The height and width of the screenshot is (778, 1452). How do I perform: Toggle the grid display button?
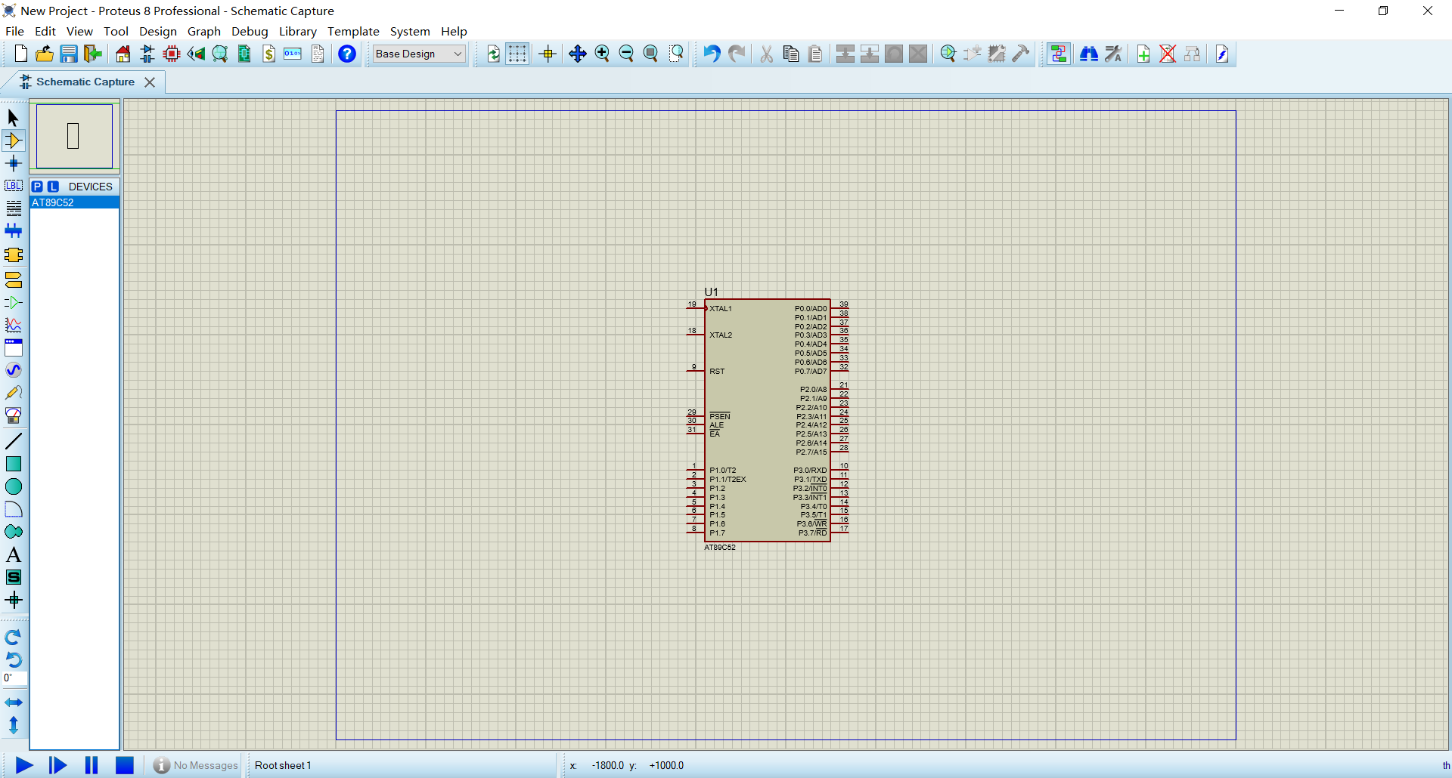[x=517, y=54]
